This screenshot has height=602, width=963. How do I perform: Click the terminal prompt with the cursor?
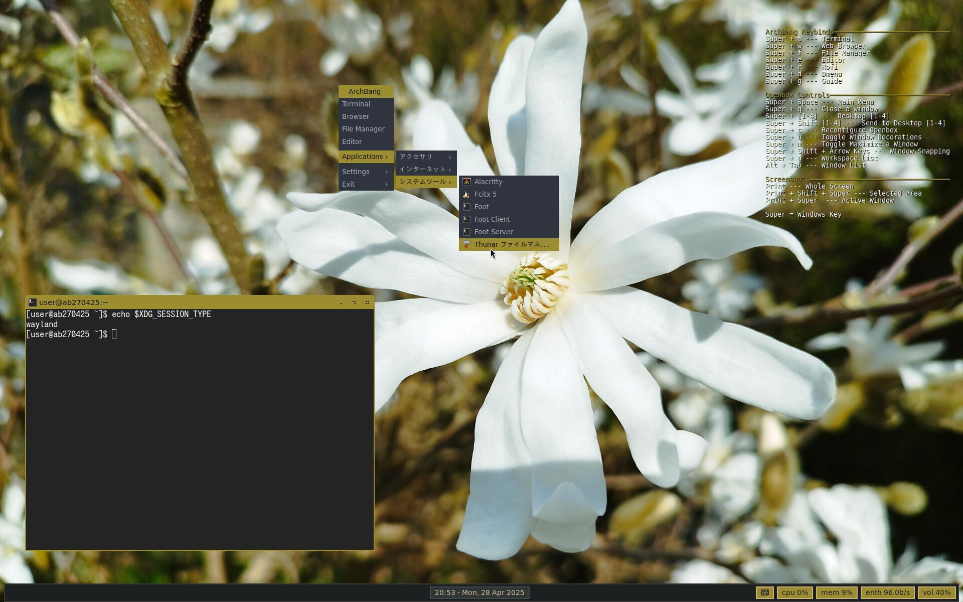tap(71, 334)
